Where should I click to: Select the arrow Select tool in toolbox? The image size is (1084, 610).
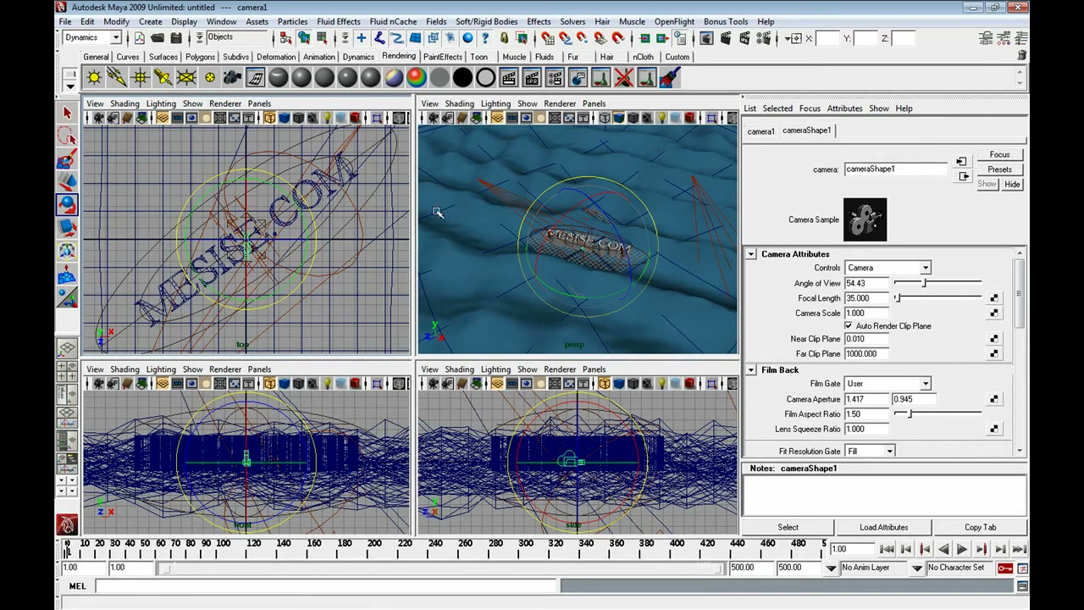(67, 113)
